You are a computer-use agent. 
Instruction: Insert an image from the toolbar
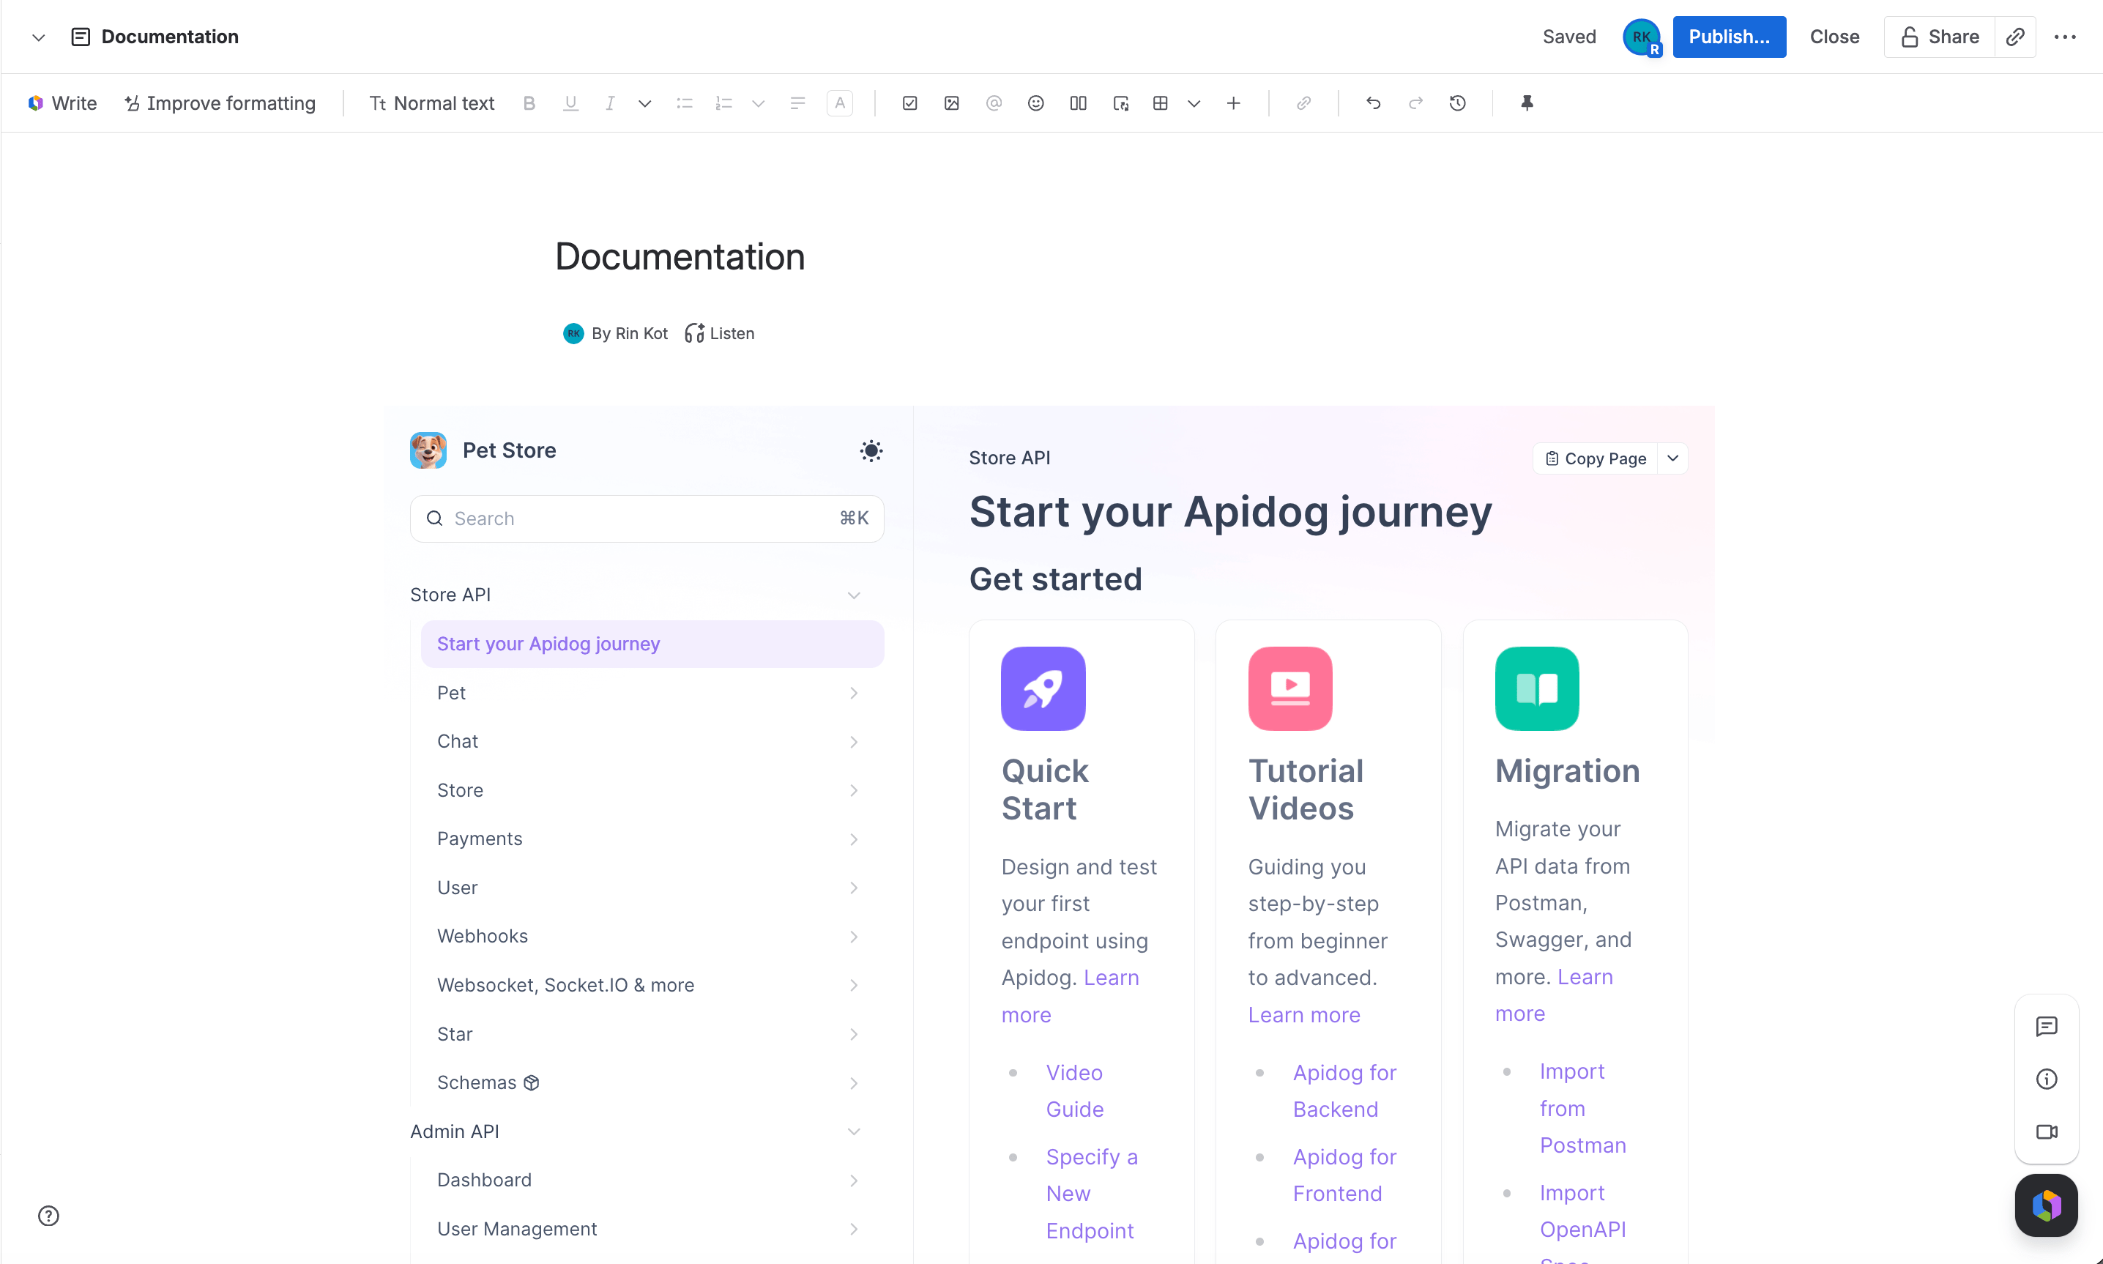951,103
